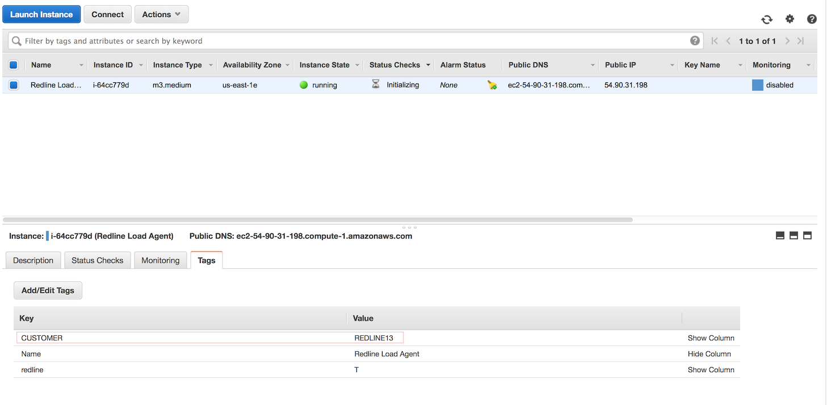The image size is (827, 405).
Task: Open the Public IP column dropdown arrow
Action: [x=672, y=65]
